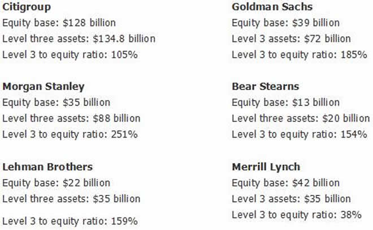Click the Lehman Brothers heading
The height and width of the screenshot is (230, 373).
[x=47, y=167]
